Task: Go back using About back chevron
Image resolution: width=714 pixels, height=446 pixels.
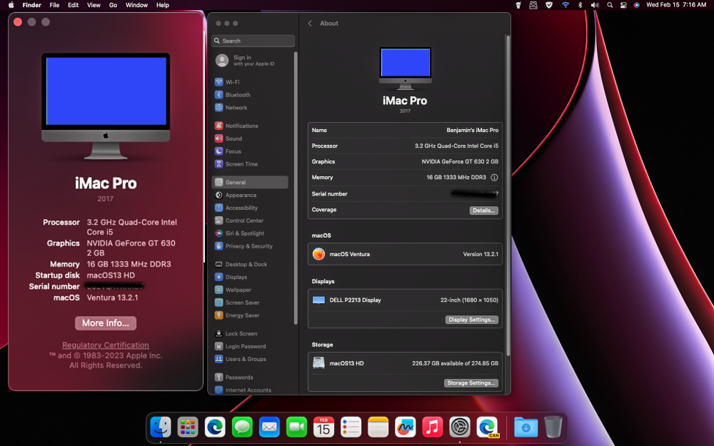Action: tap(310, 24)
